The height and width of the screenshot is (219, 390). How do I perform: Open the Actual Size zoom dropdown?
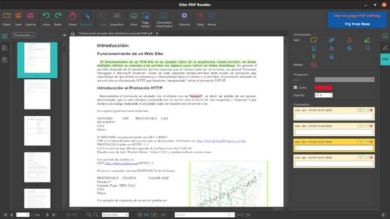coord(115,215)
